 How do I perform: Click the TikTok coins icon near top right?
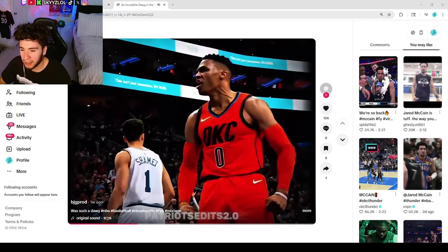[413, 33]
